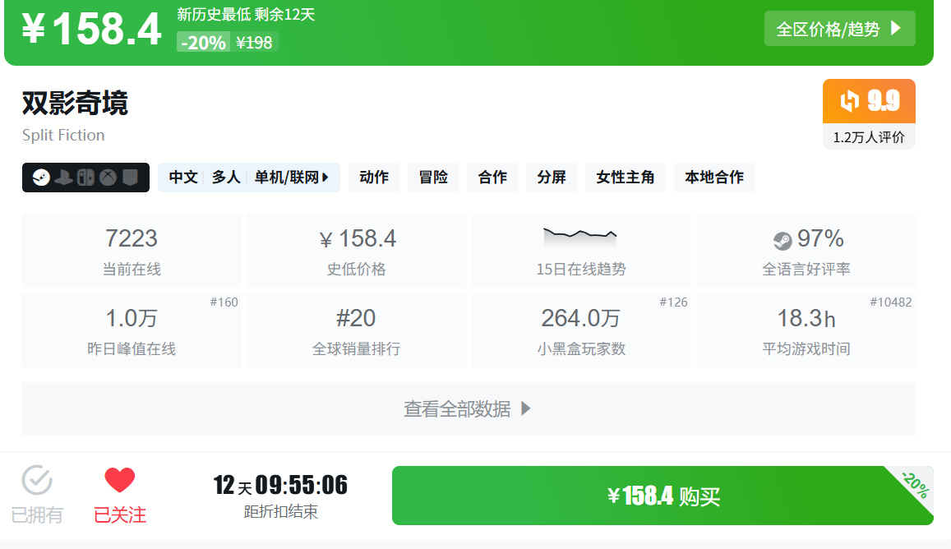Open 全区价格/趋势 price trend
The width and height of the screenshot is (951, 549).
[839, 29]
